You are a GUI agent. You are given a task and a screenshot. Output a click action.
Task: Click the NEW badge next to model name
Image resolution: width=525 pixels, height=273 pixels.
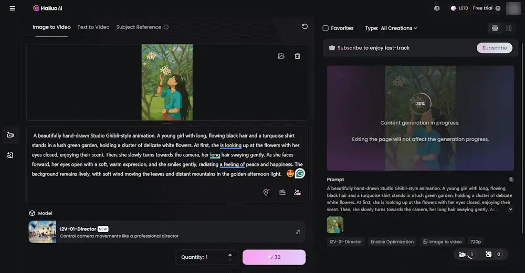coord(103,229)
